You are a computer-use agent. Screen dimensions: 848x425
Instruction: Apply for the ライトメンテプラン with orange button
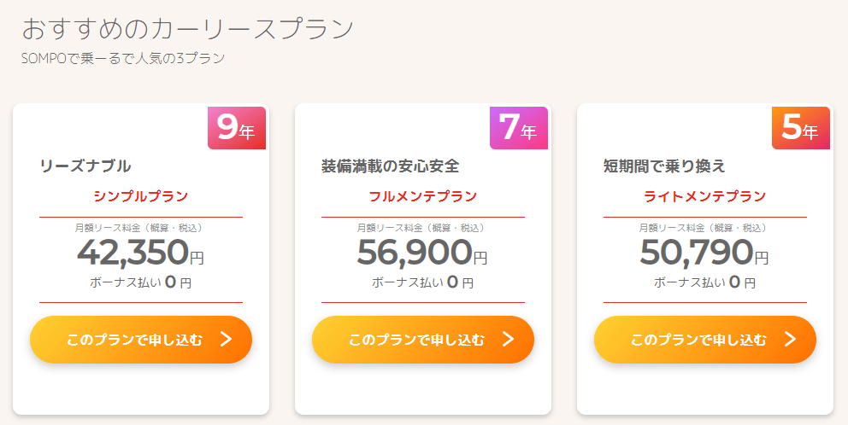pyautogui.click(x=704, y=339)
